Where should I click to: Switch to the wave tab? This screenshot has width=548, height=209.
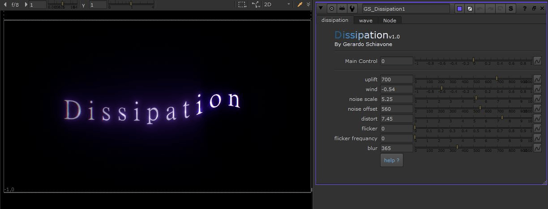coord(365,21)
